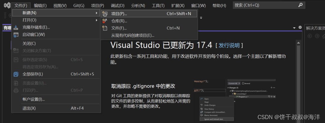
Task: Open the 项目(P) menu in menu bar
Action: pos(97,5)
